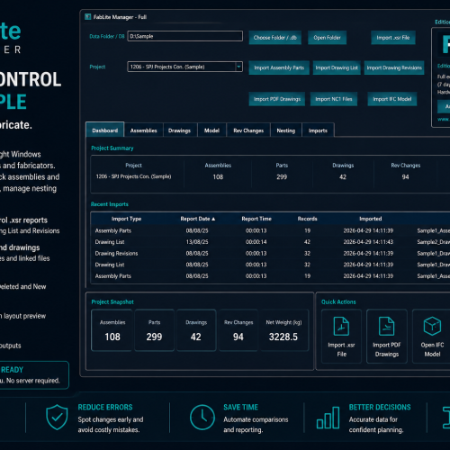
Task: Click the Import IFC Model button
Action: click(x=392, y=99)
